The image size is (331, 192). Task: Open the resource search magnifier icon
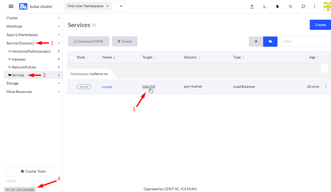tap(303, 7)
